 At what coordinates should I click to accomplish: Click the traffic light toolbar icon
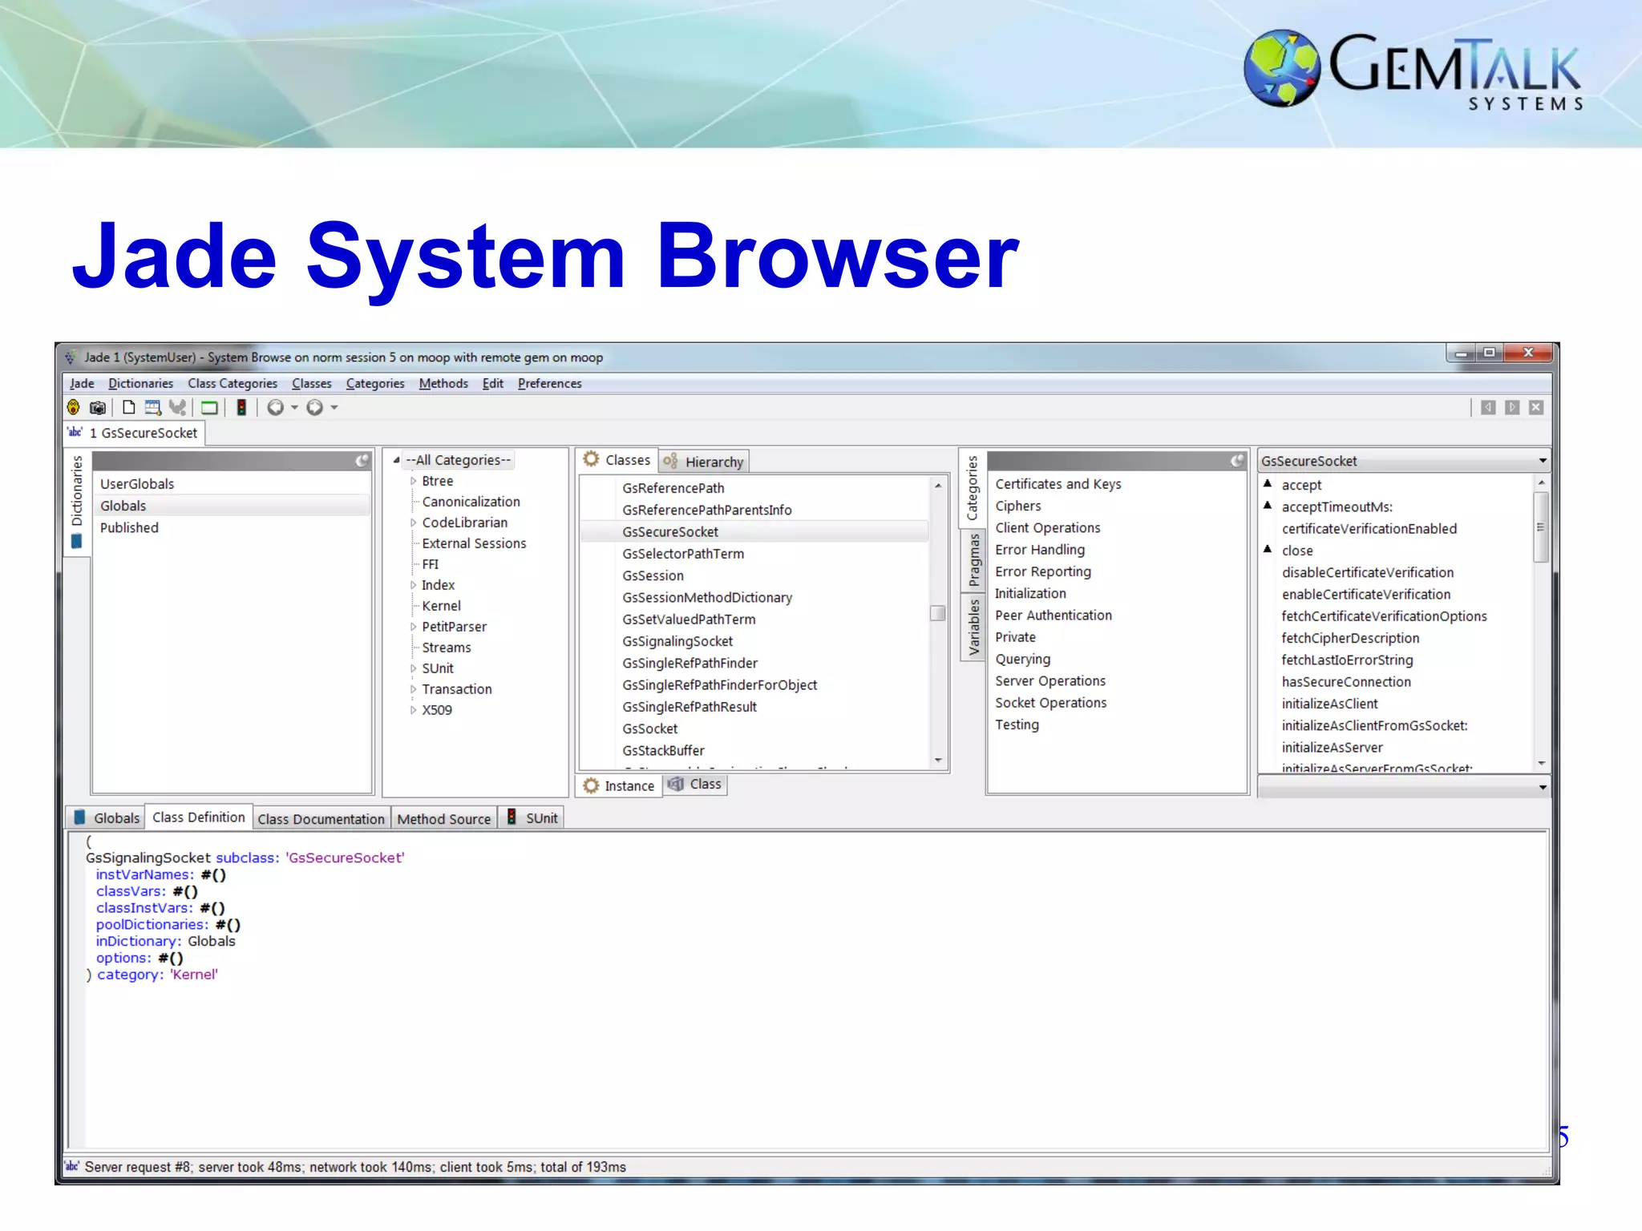pyautogui.click(x=241, y=407)
